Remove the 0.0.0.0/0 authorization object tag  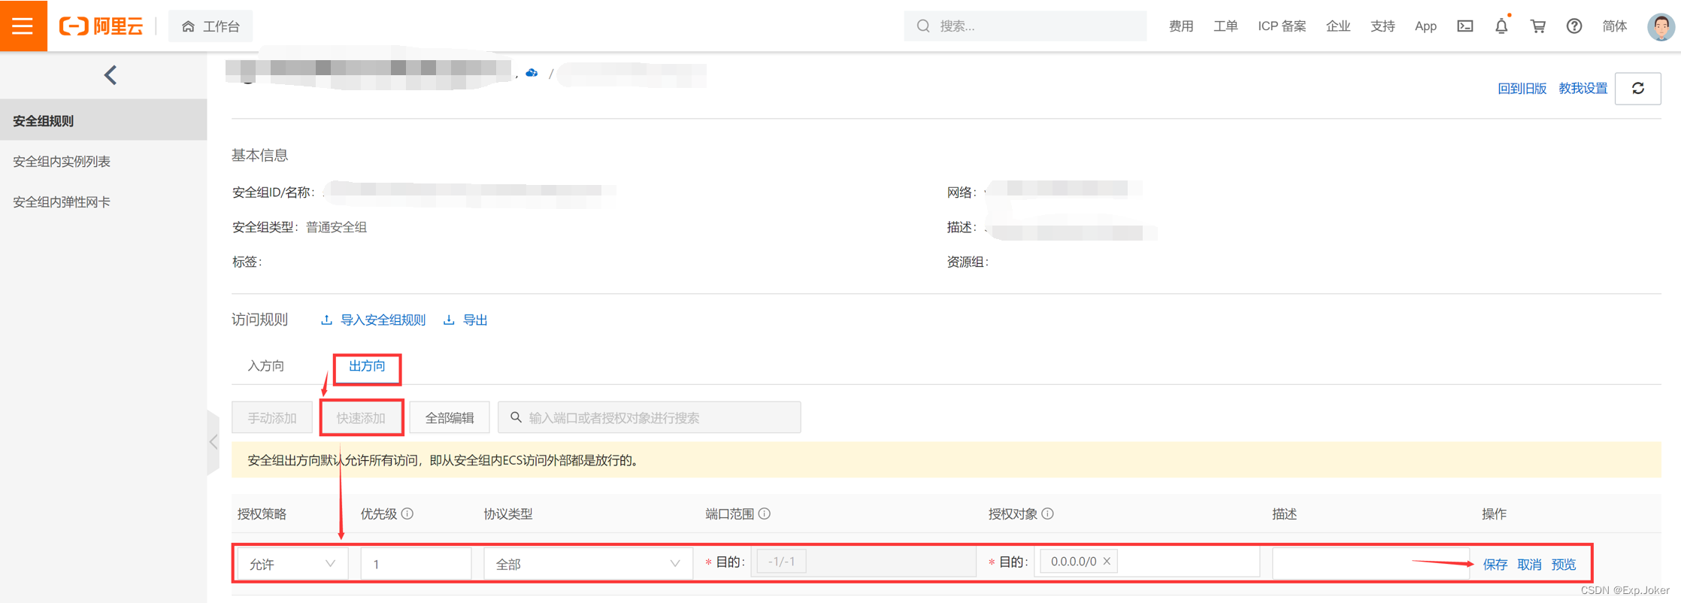tap(1107, 562)
